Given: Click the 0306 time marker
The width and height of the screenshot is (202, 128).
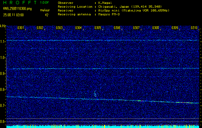Looking at the screenshot, I should [117, 28].
